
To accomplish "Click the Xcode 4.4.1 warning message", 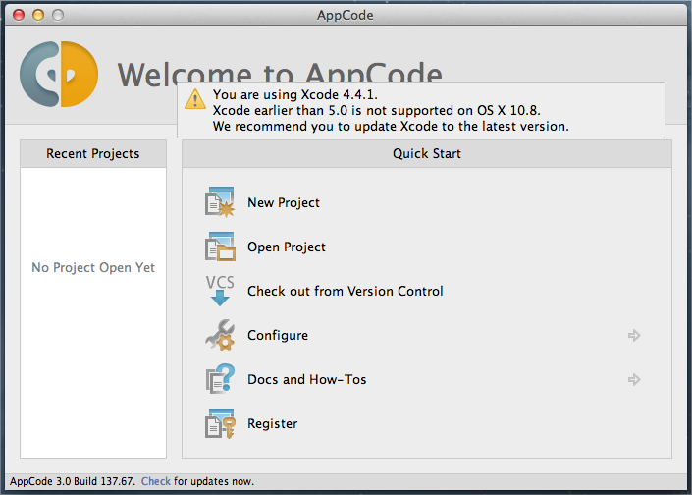I will point(391,110).
